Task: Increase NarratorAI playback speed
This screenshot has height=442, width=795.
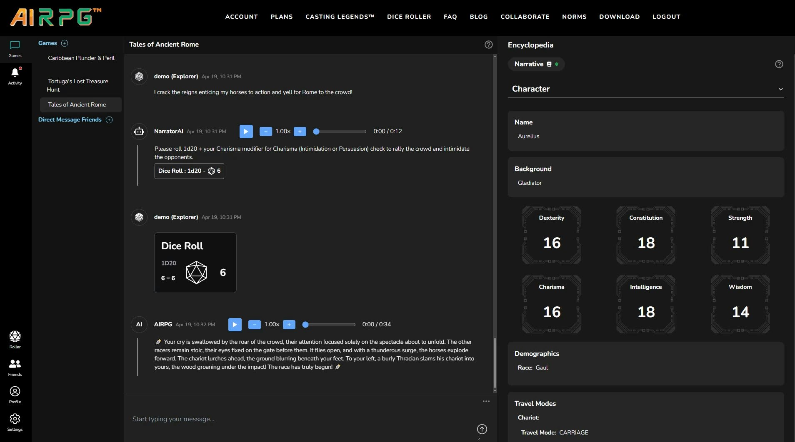Action: [300, 132]
